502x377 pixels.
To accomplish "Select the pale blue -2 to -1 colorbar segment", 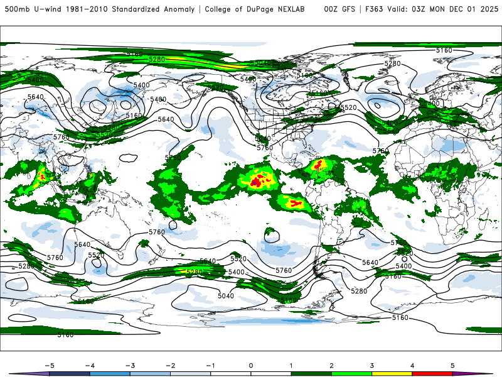I will 191,374.
